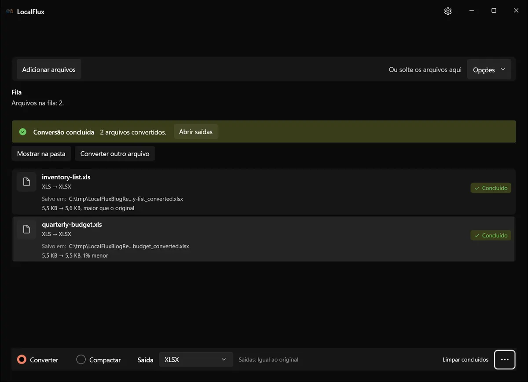Click '5,5 KB → 5,5 KB, 1% menor' text
Image resolution: width=528 pixels, height=382 pixels.
[75, 255]
